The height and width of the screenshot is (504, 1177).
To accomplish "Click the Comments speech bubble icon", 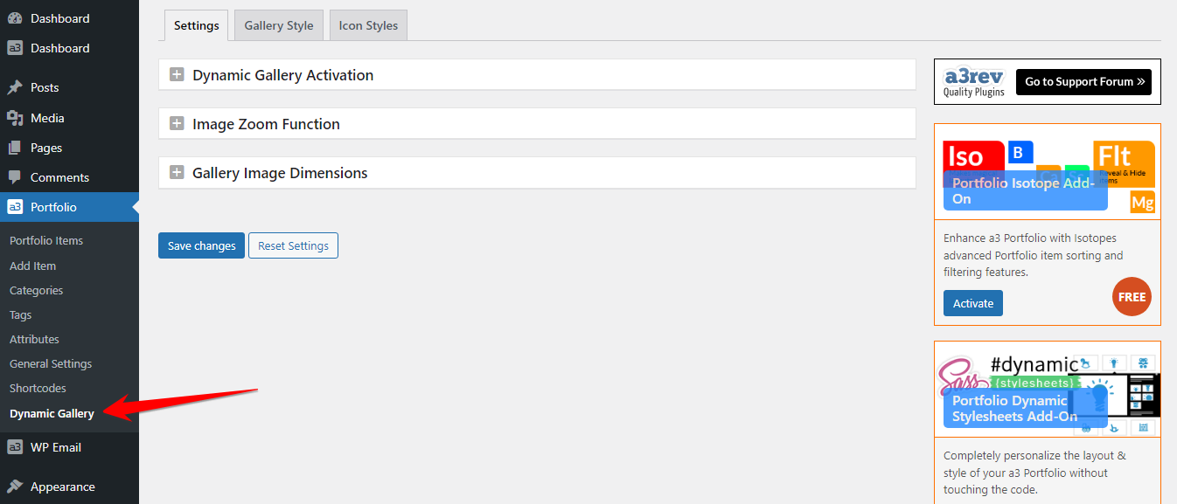I will pyautogui.click(x=15, y=177).
